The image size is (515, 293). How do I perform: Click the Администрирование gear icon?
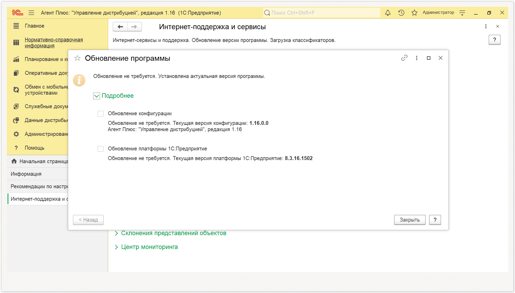coord(16,134)
